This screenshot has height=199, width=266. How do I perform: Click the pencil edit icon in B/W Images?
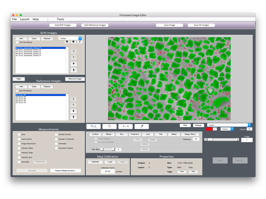pyautogui.click(x=79, y=42)
